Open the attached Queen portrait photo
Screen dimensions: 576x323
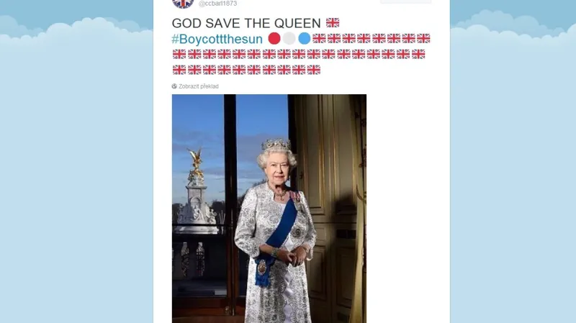pyautogui.click(x=269, y=209)
